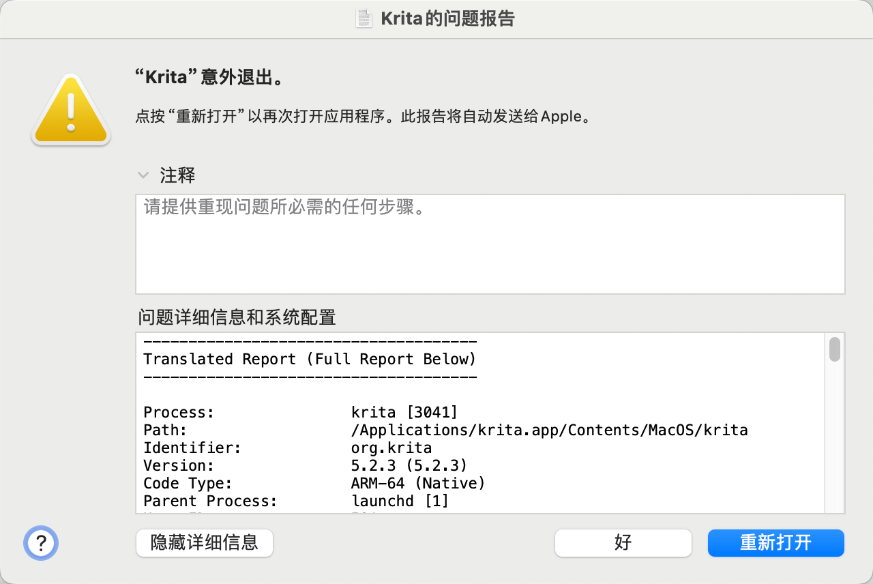Click the yellow warning triangle icon
873x584 pixels.
(x=70, y=111)
